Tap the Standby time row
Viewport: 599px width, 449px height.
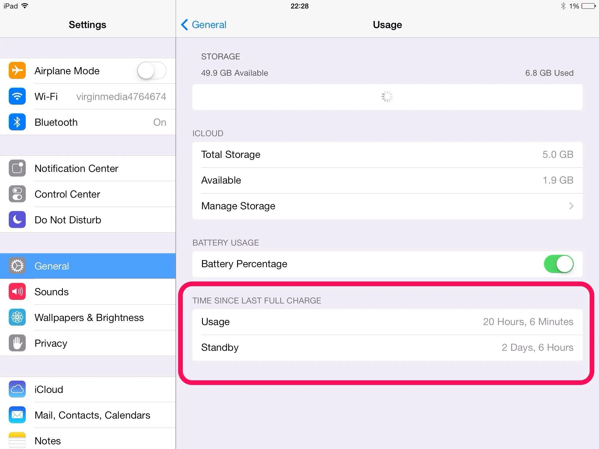click(387, 348)
